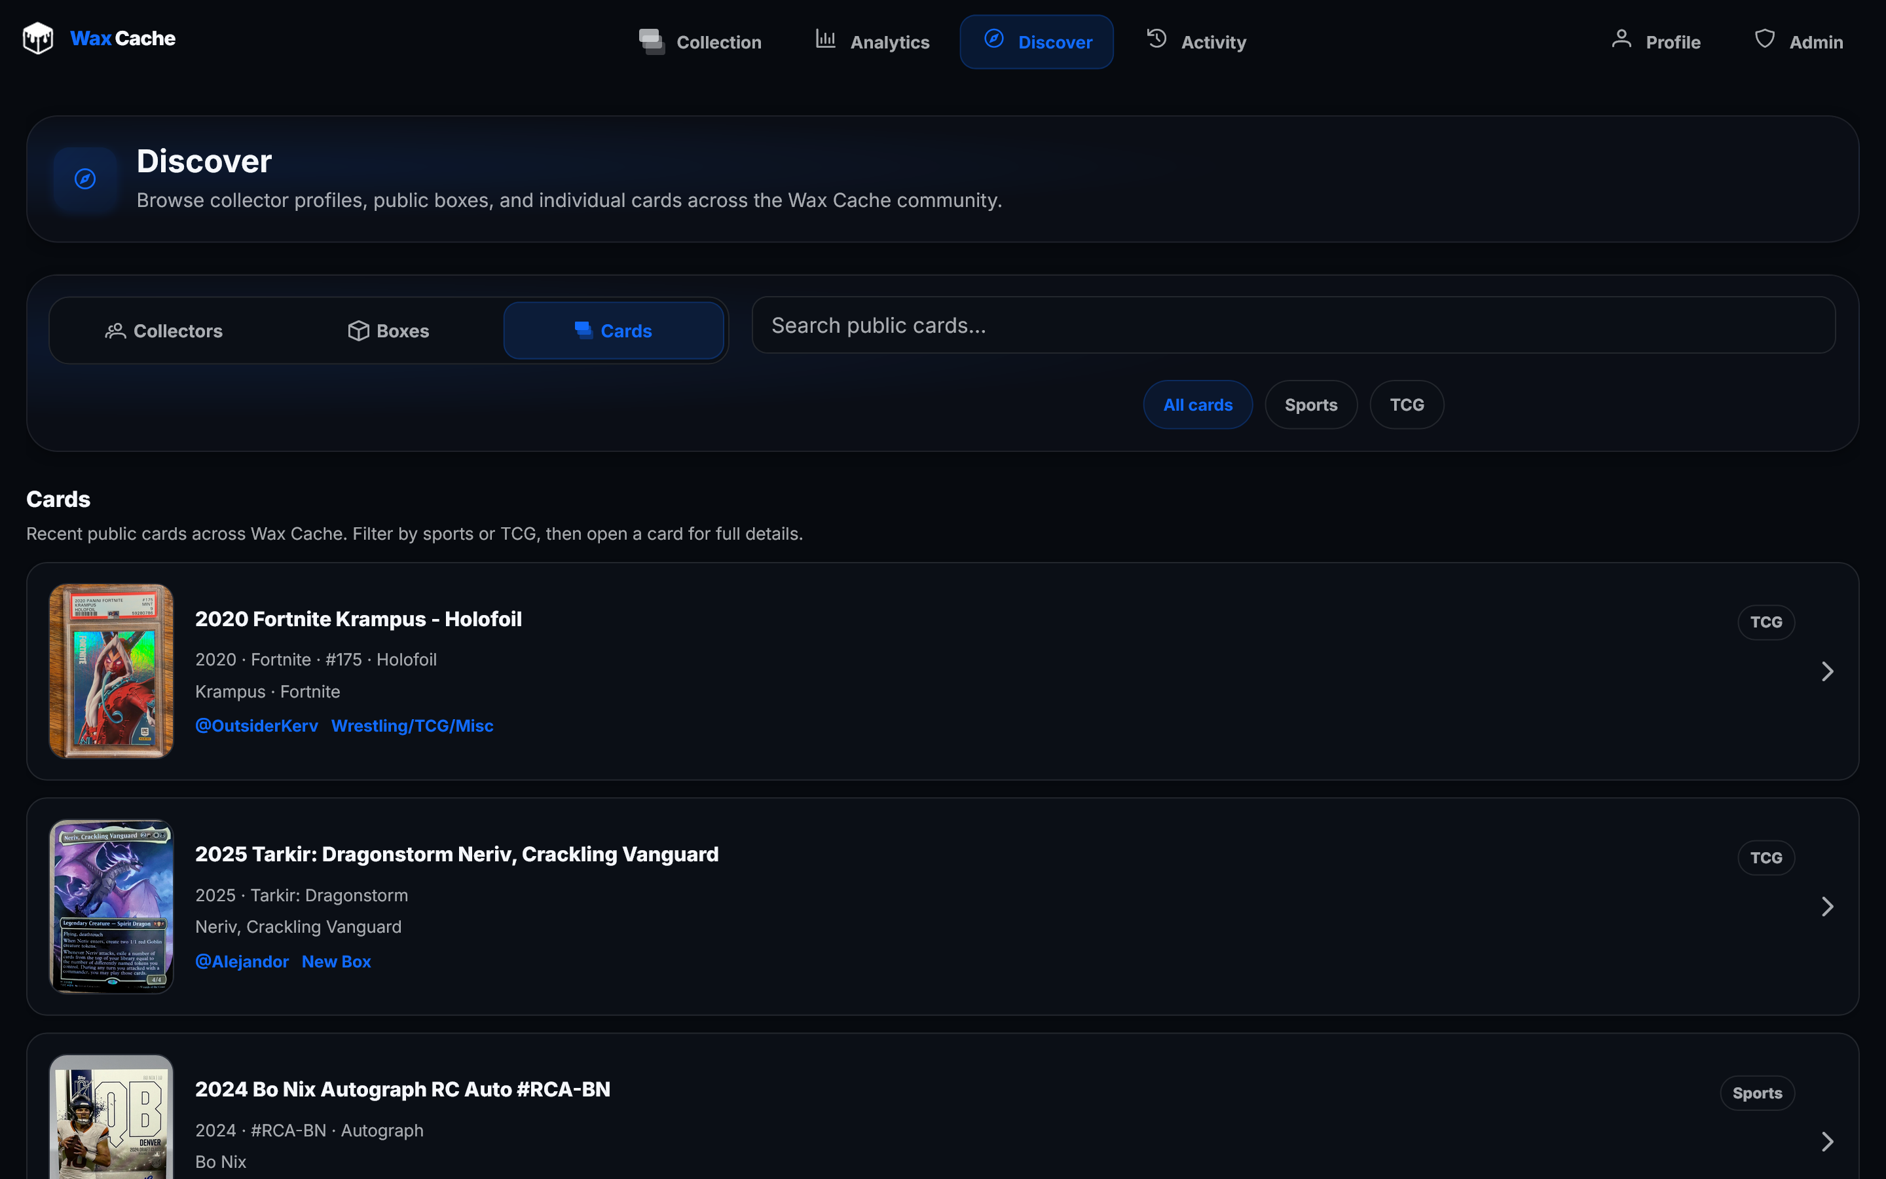This screenshot has width=1886, height=1179.
Task: Visit @Alejandor collector profile link
Action: [x=242, y=962]
